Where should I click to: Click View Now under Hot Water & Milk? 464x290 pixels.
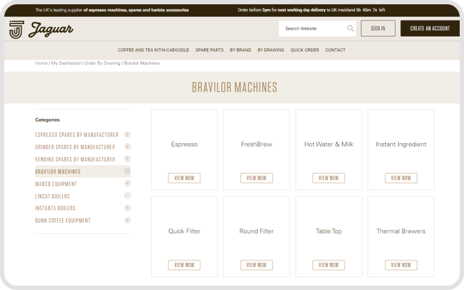(328, 178)
